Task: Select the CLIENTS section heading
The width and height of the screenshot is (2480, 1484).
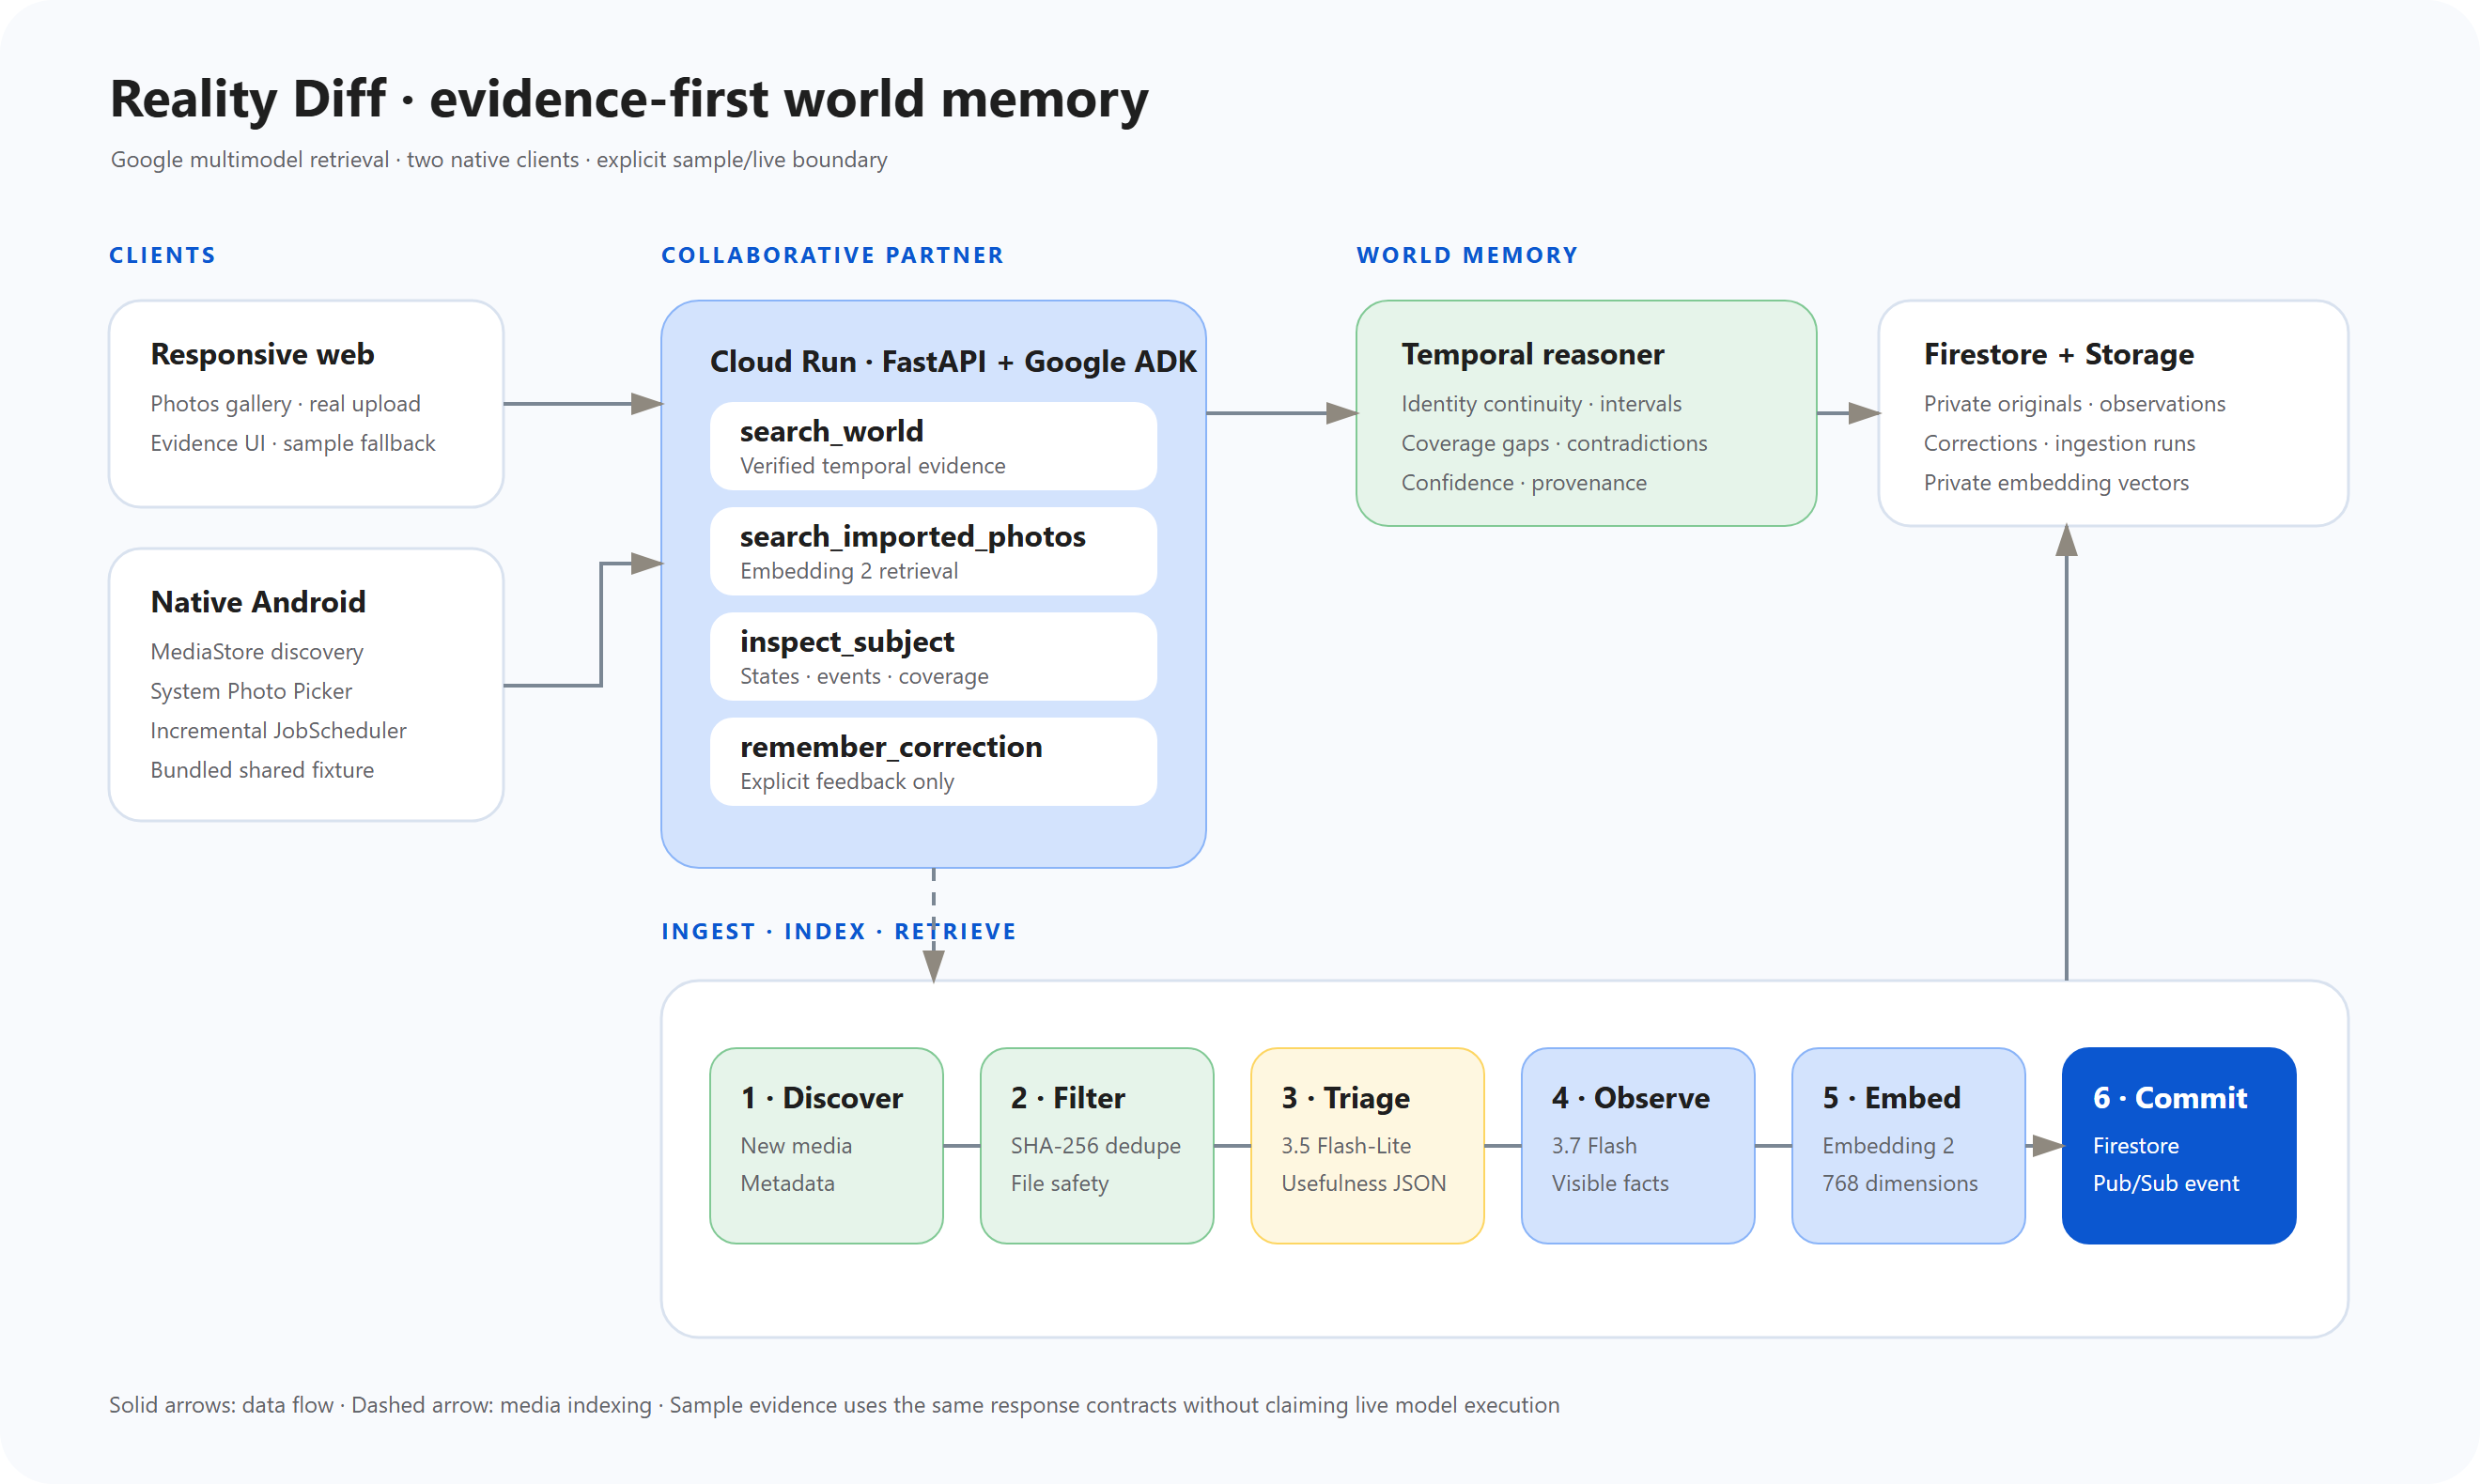Action: [x=162, y=255]
